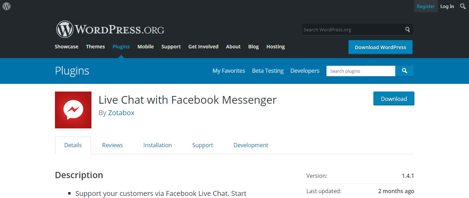
Task: Focus the Search WordPress.org input field
Action: (x=353, y=30)
